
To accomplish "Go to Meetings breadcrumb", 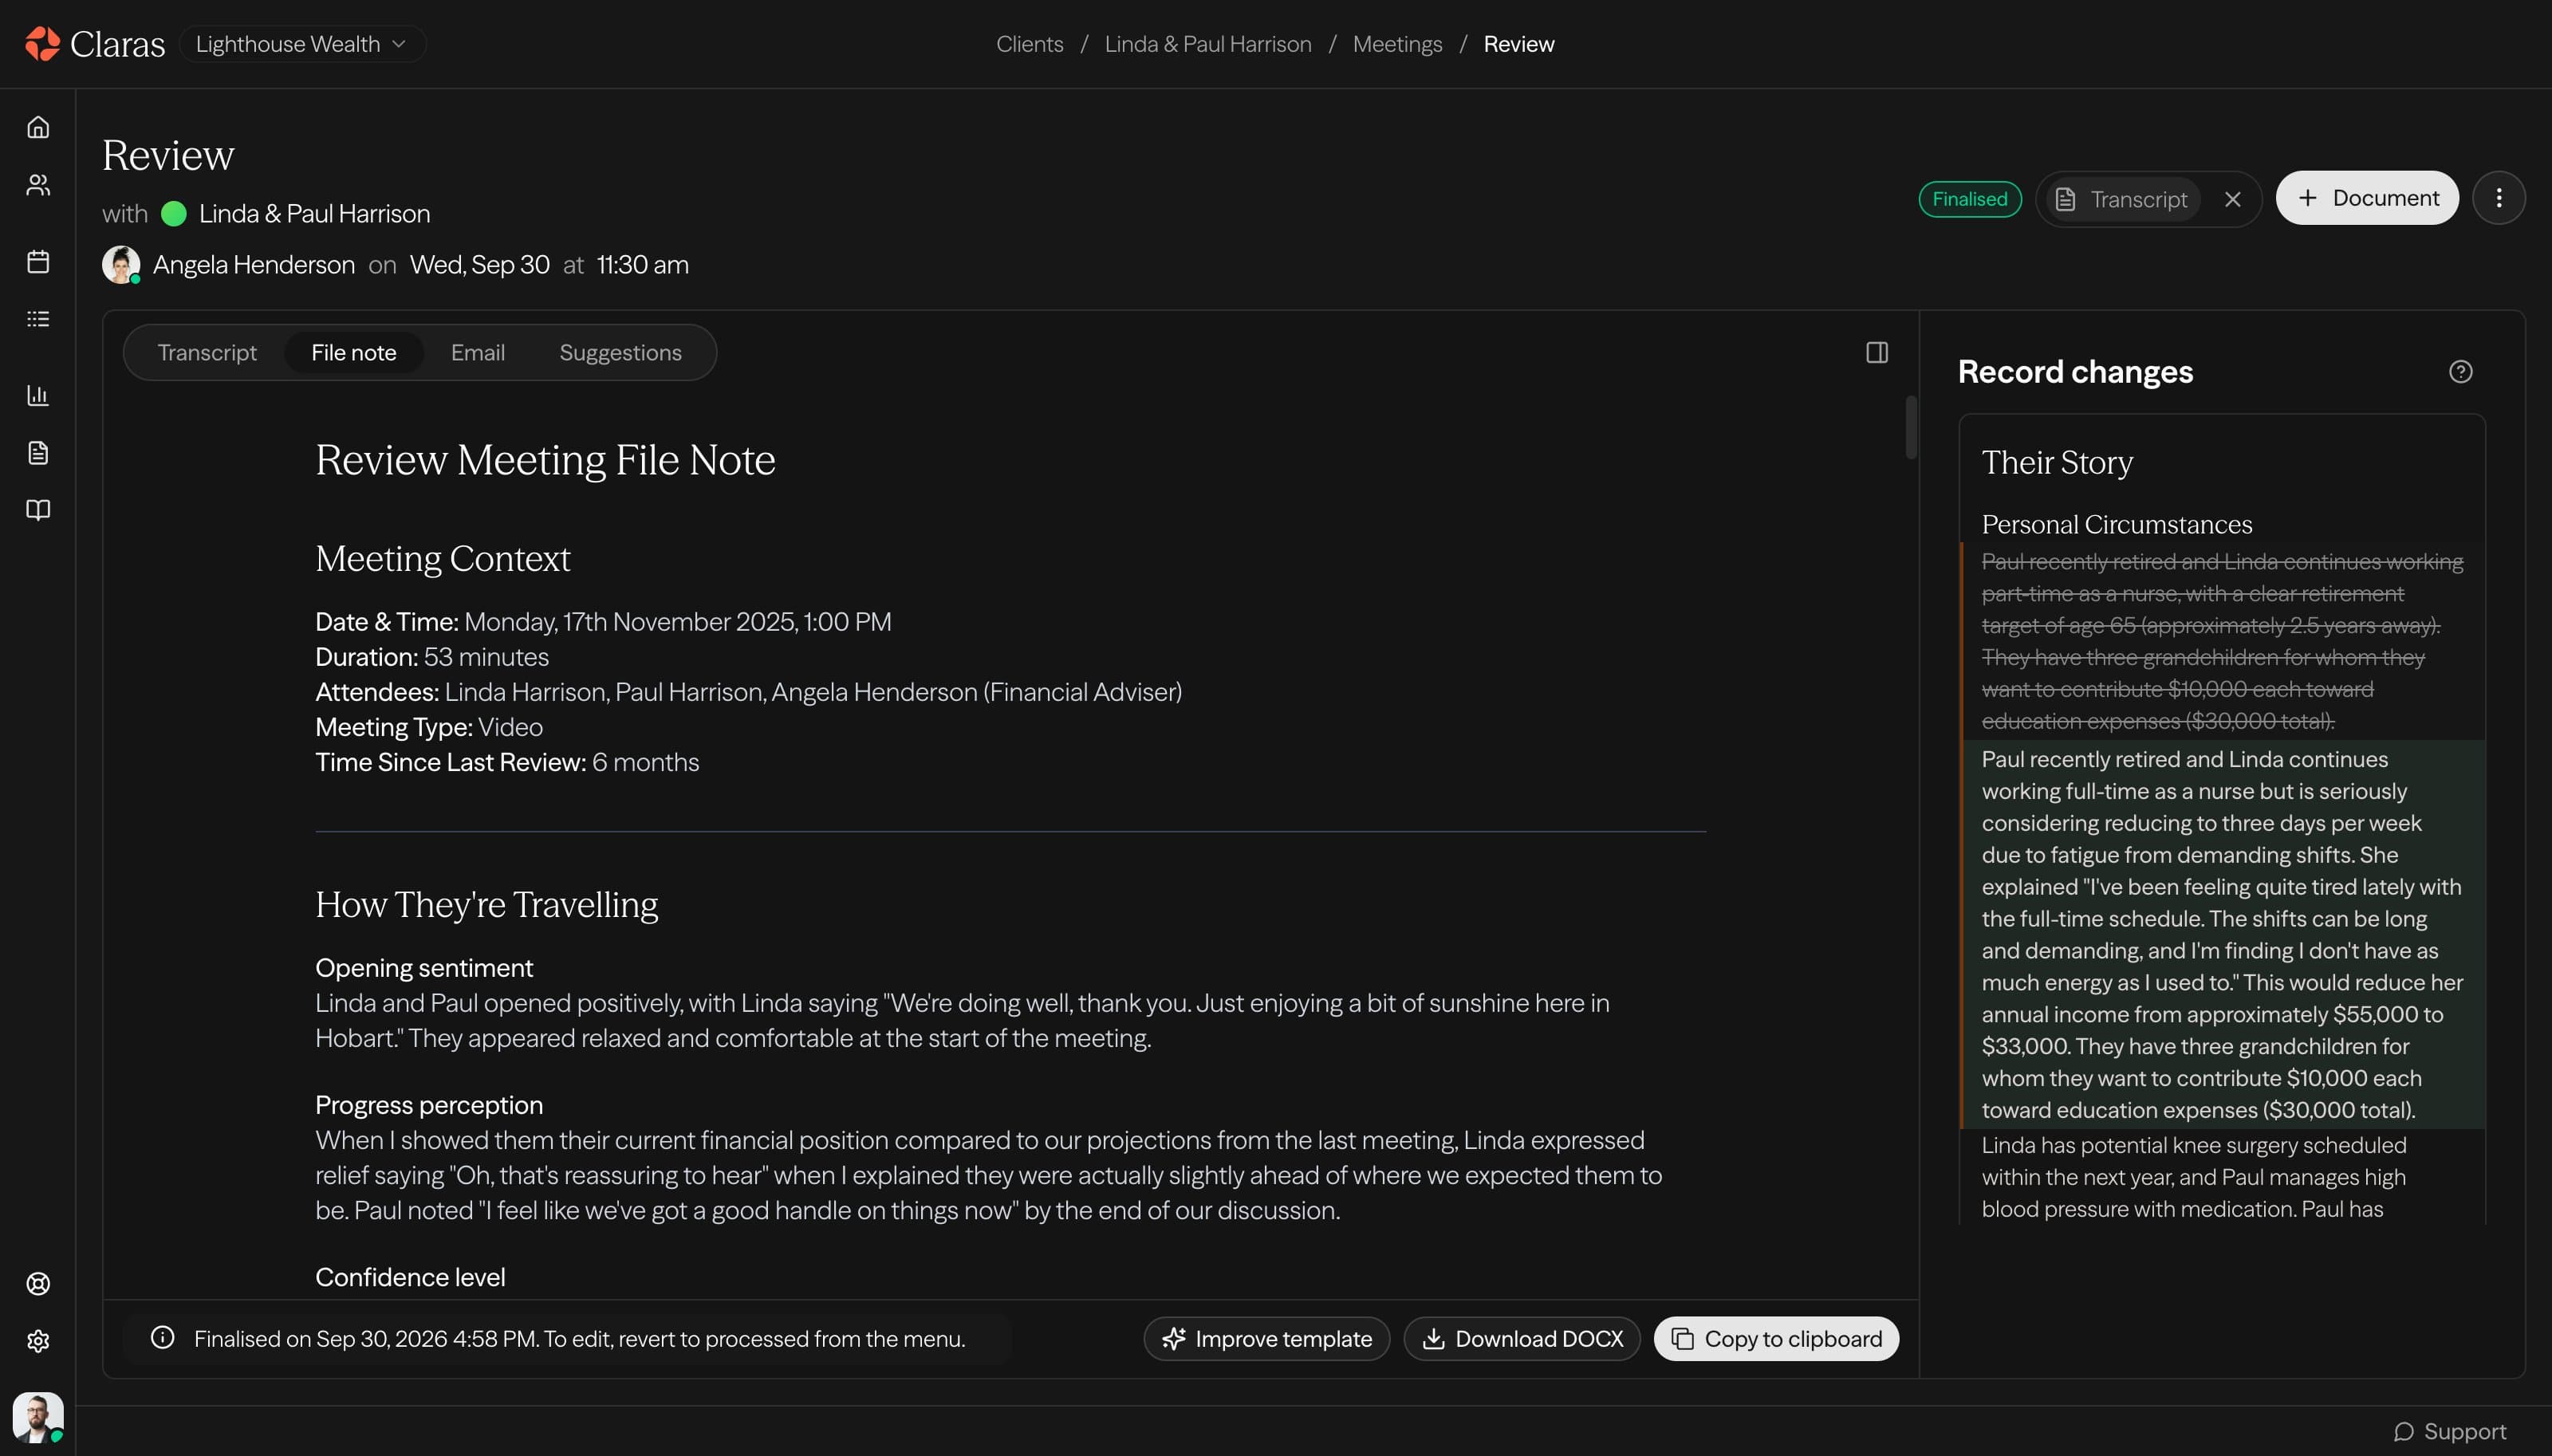I will pos(1397,44).
